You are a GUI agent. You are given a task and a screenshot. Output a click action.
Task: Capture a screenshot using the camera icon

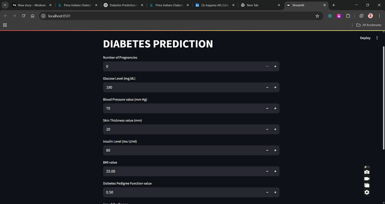[367, 172]
